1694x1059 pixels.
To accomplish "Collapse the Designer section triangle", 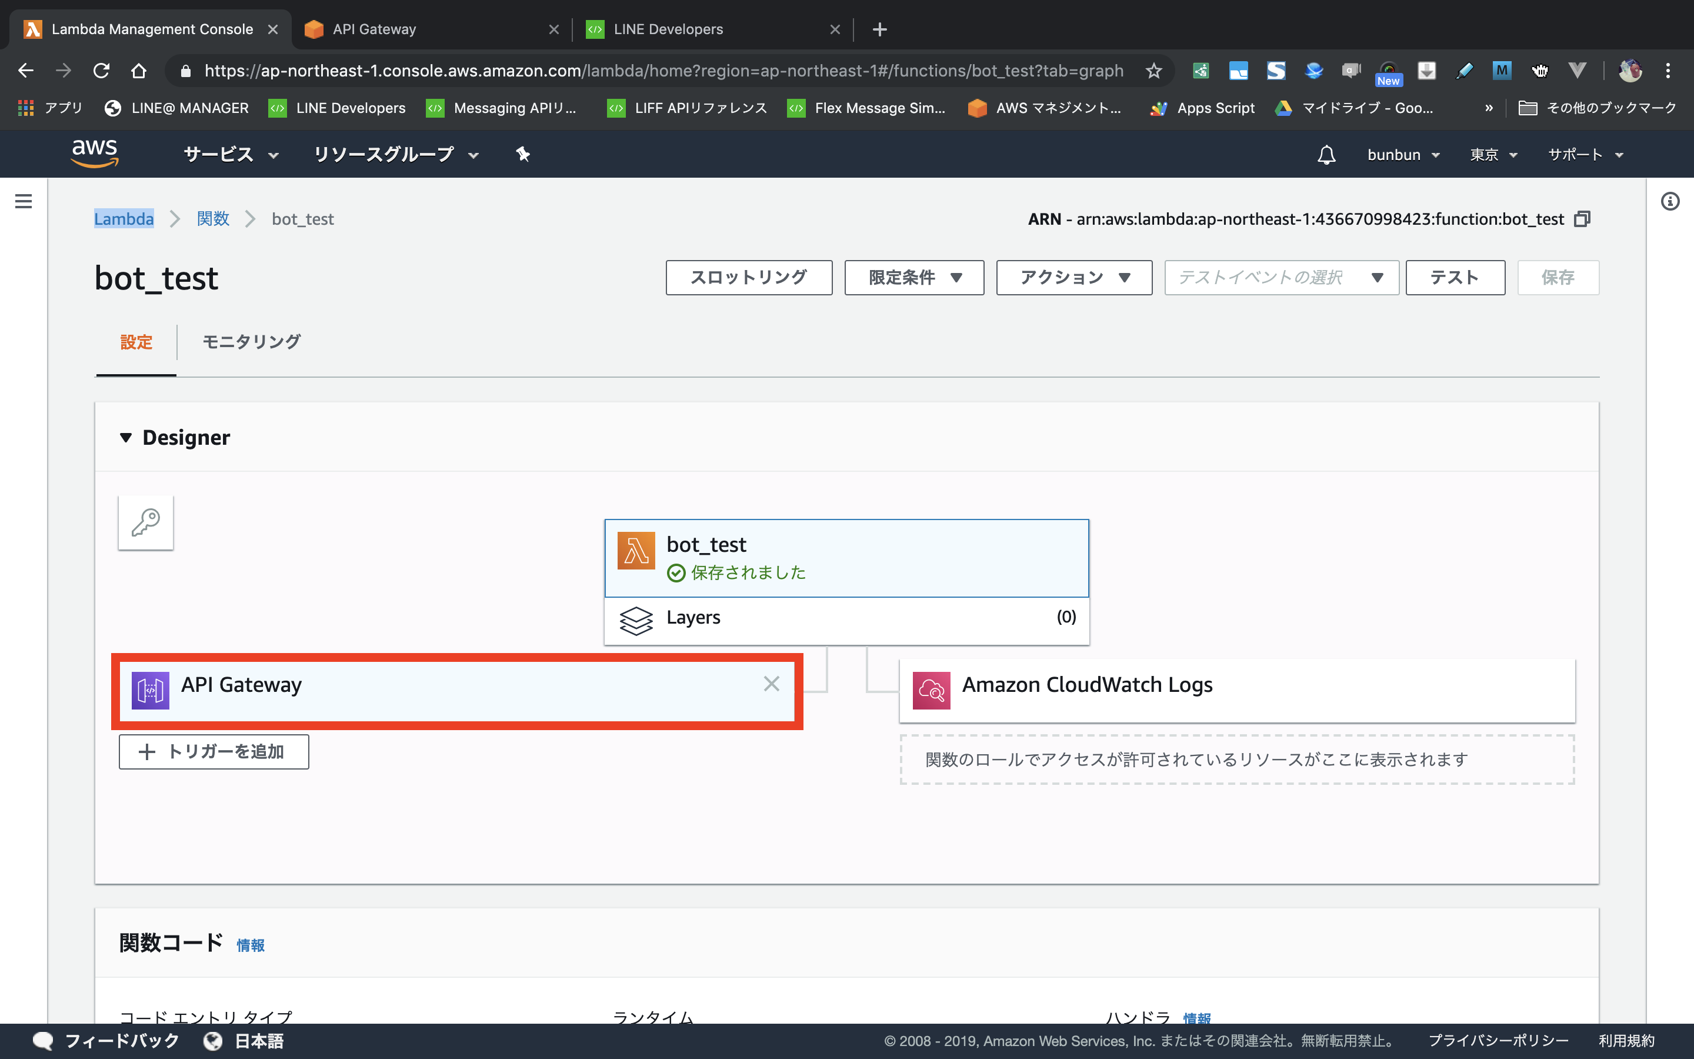I will pos(126,438).
